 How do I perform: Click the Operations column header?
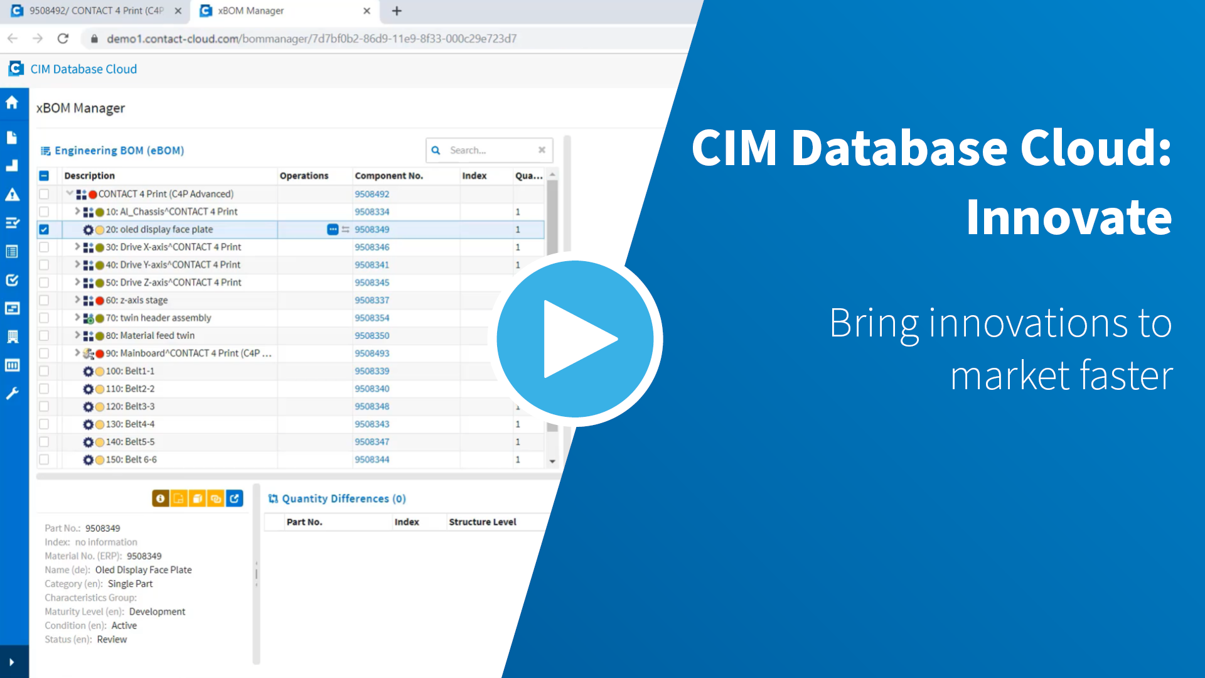click(304, 176)
